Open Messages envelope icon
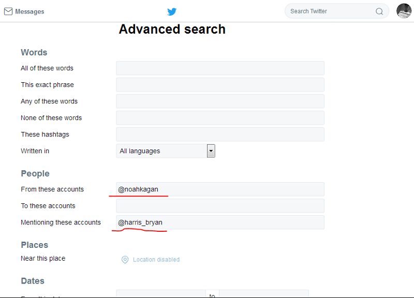 tap(8, 11)
